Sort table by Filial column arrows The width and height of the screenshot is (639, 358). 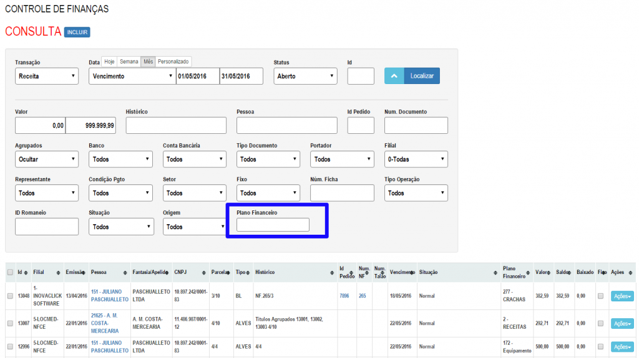click(59, 273)
